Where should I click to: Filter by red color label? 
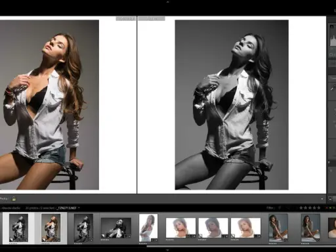tap(327, 208)
